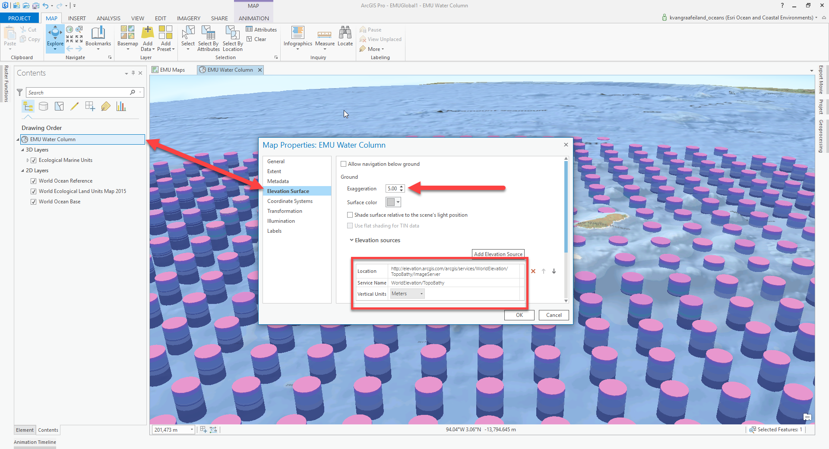Viewport: 829px width, 449px height.
Task: Click the Add Preset icon
Action: pyautogui.click(x=165, y=32)
